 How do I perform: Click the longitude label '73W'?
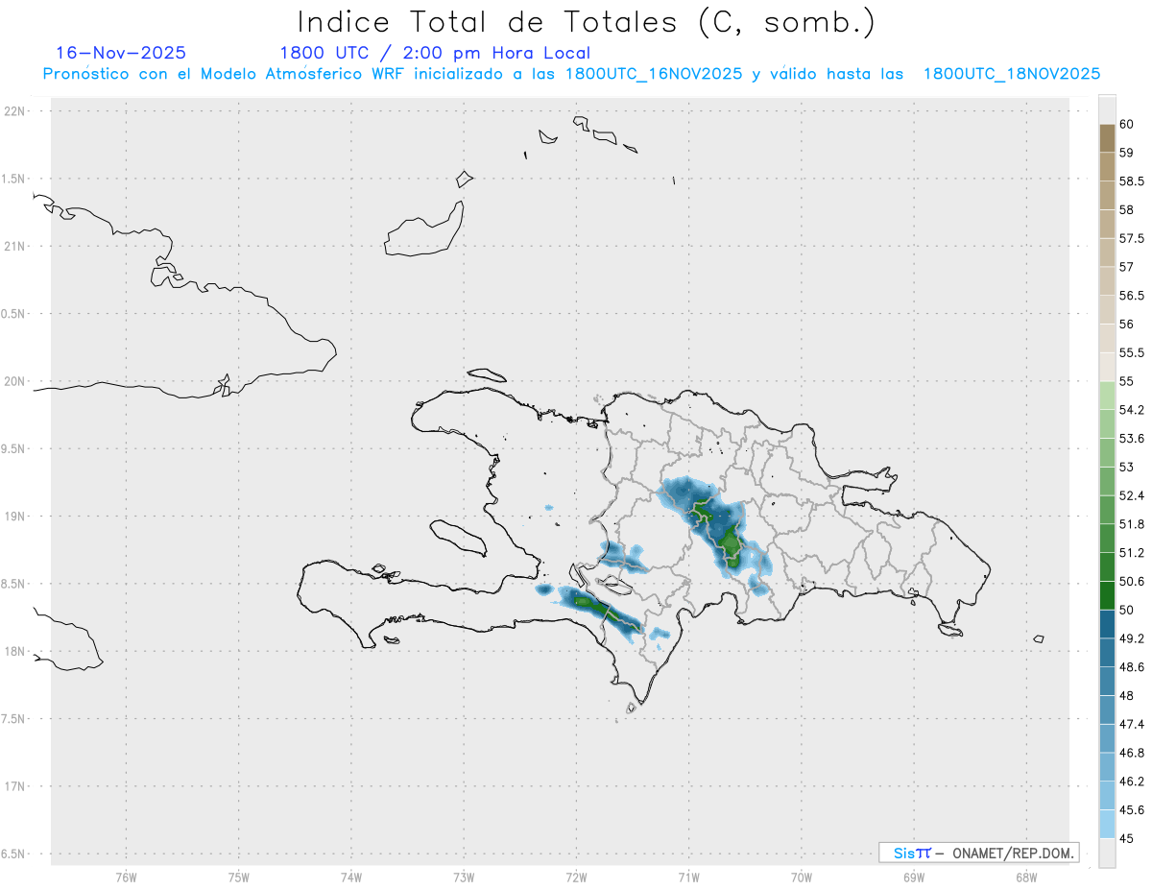point(464,878)
